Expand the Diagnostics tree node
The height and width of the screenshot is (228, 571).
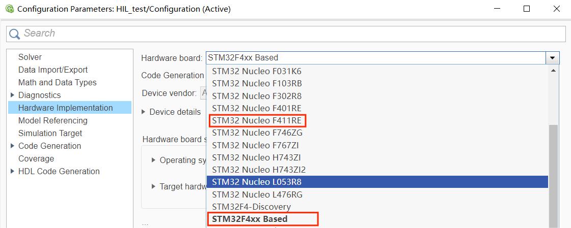point(12,95)
